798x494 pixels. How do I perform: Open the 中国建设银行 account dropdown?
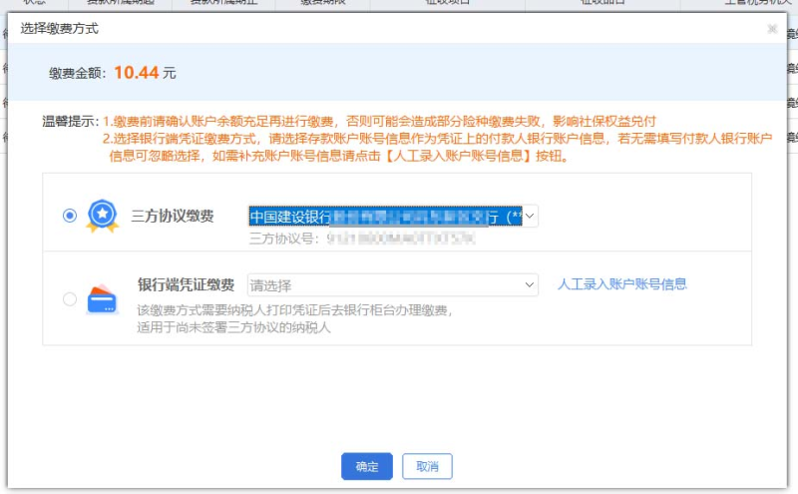384,217
